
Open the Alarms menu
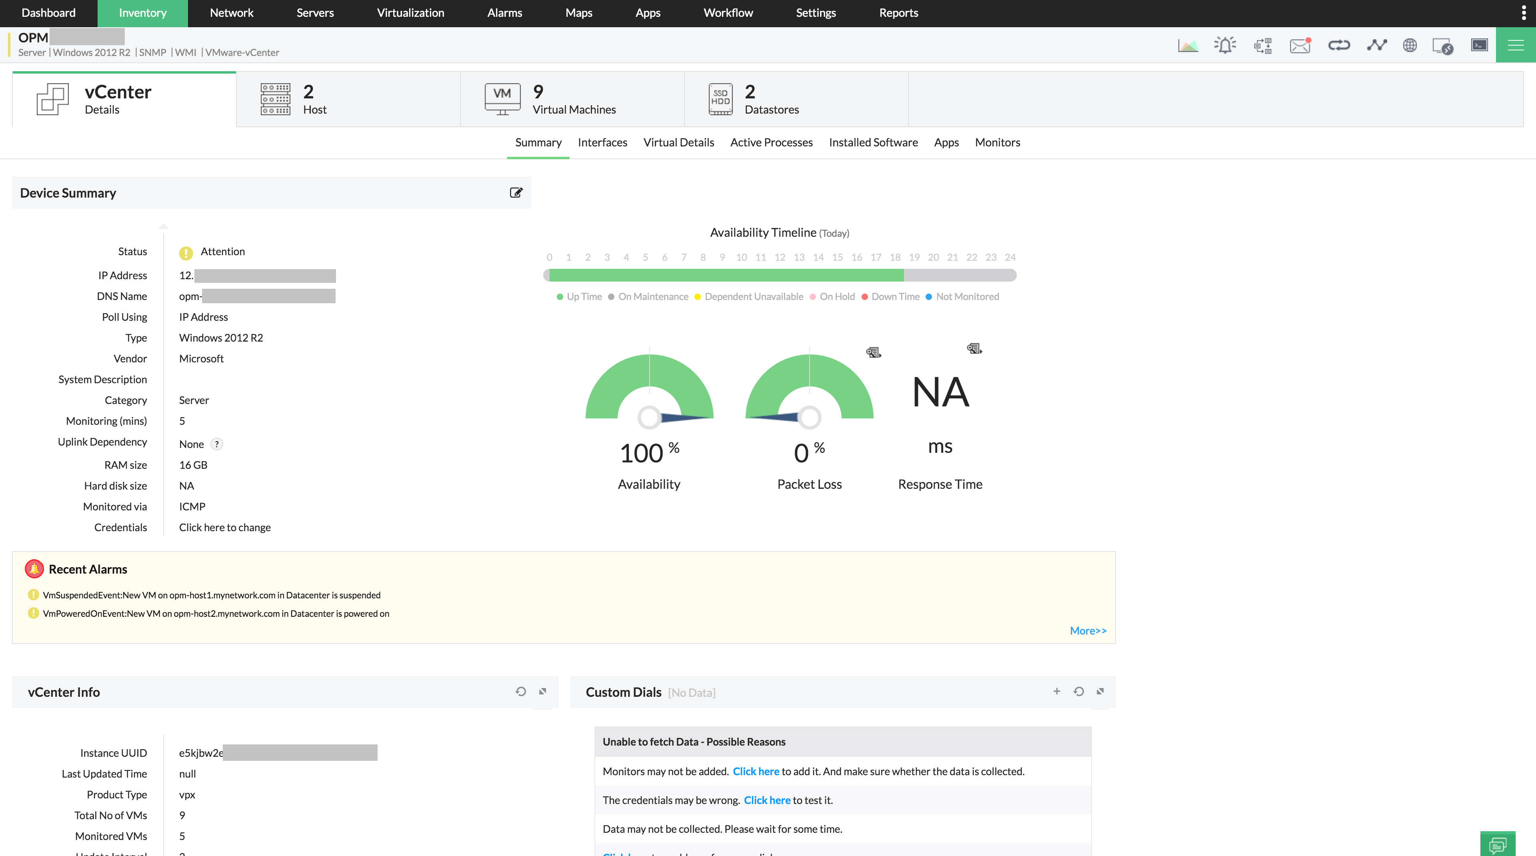point(504,13)
